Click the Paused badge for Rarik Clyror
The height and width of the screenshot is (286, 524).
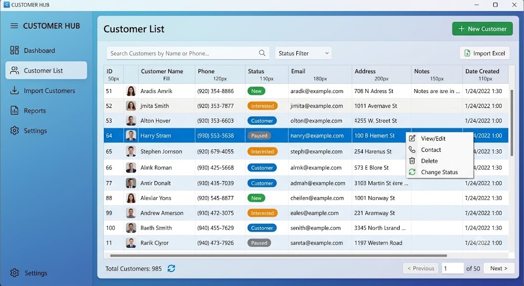(259, 243)
